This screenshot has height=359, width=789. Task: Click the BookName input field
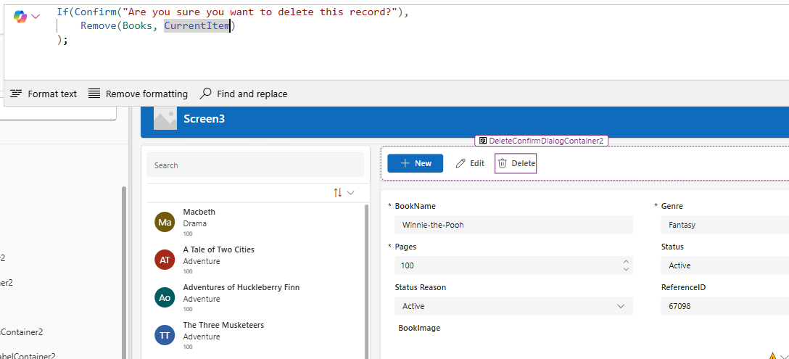[513, 225]
